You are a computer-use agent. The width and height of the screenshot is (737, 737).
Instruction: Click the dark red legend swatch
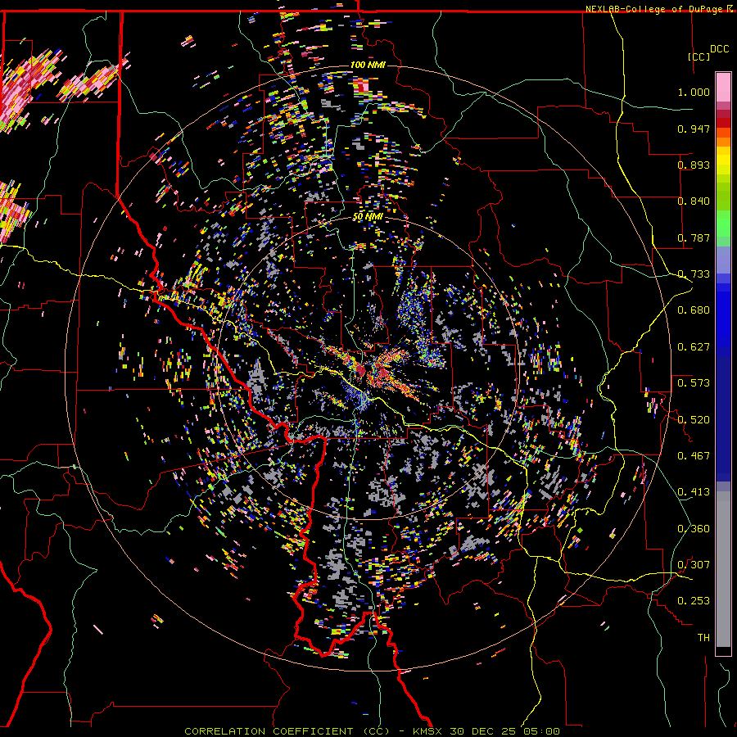click(x=723, y=123)
